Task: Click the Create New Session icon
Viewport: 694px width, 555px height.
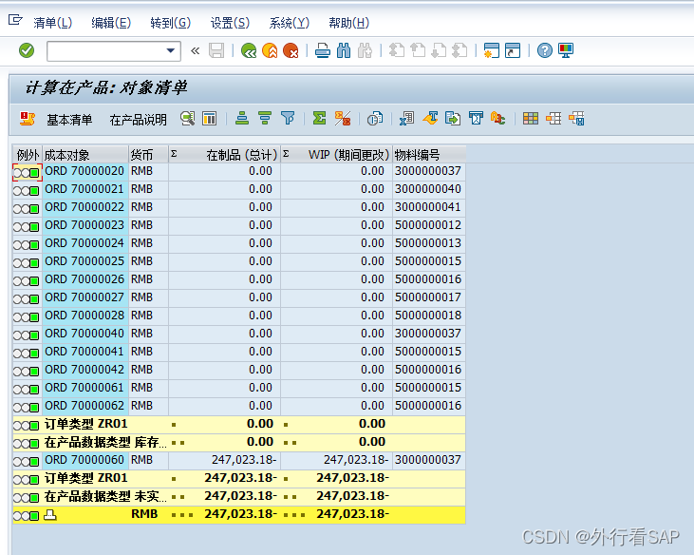Action: pyautogui.click(x=491, y=50)
